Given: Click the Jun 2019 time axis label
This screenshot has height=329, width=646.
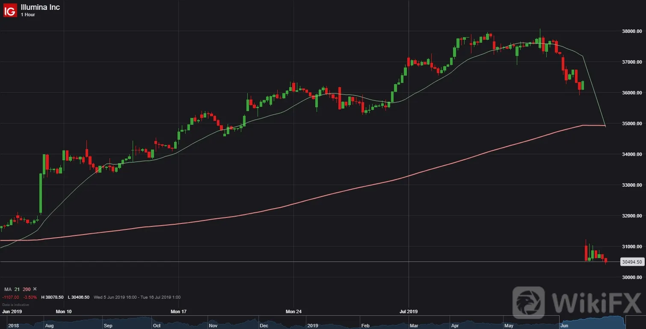Looking at the screenshot, I should click(x=12, y=311).
